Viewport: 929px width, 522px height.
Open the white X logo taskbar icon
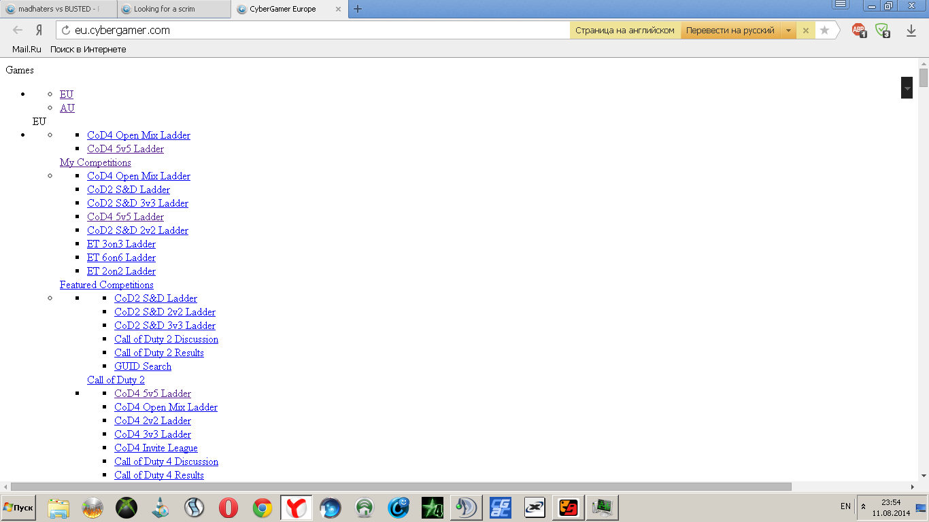[535, 507]
